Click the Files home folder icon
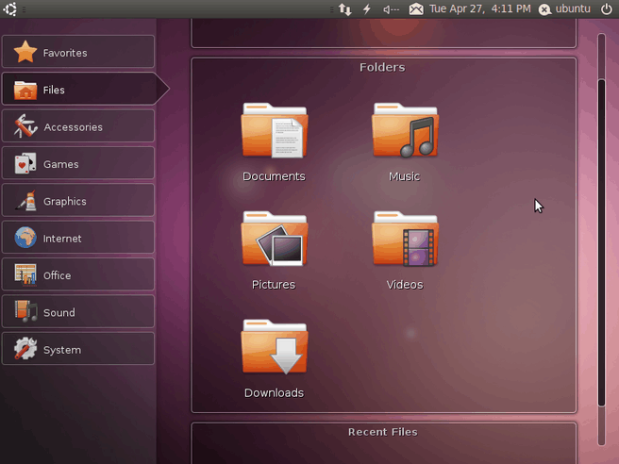This screenshot has width=619, height=464. (25, 90)
